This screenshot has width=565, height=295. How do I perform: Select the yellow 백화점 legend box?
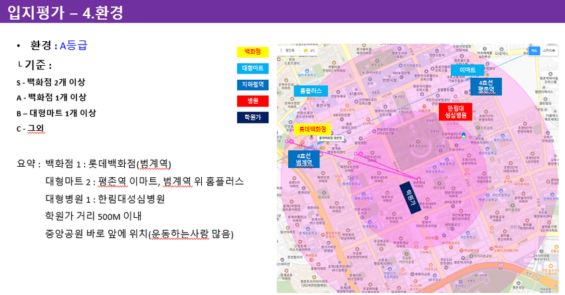coord(252,52)
